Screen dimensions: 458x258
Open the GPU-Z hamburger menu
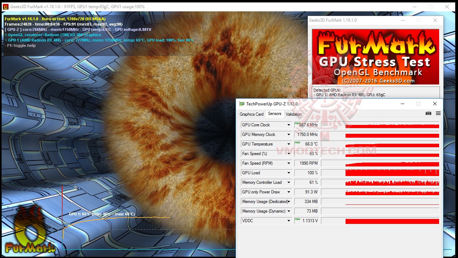tap(438, 113)
